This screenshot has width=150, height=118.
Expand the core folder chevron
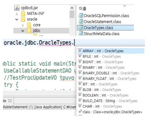[23, 25]
